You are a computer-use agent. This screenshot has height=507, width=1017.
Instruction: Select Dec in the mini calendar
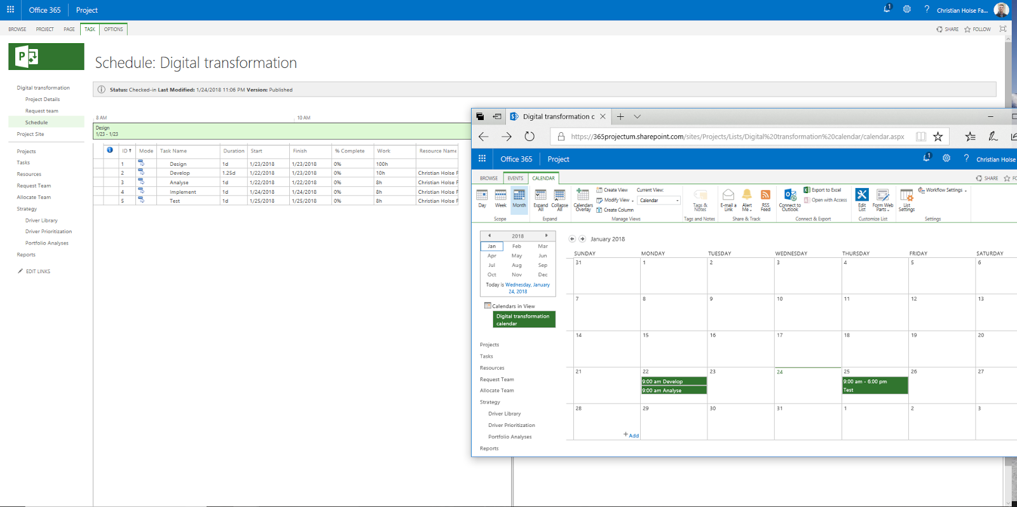click(x=542, y=275)
